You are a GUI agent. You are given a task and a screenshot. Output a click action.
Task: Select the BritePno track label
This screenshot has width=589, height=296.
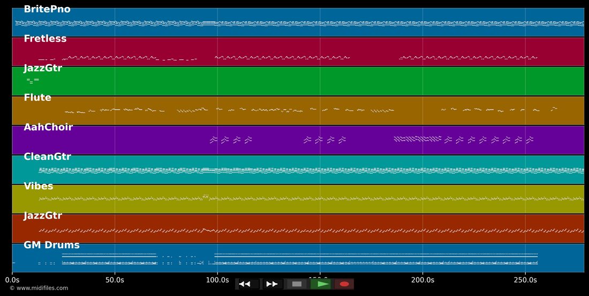pyautogui.click(x=47, y=10)
